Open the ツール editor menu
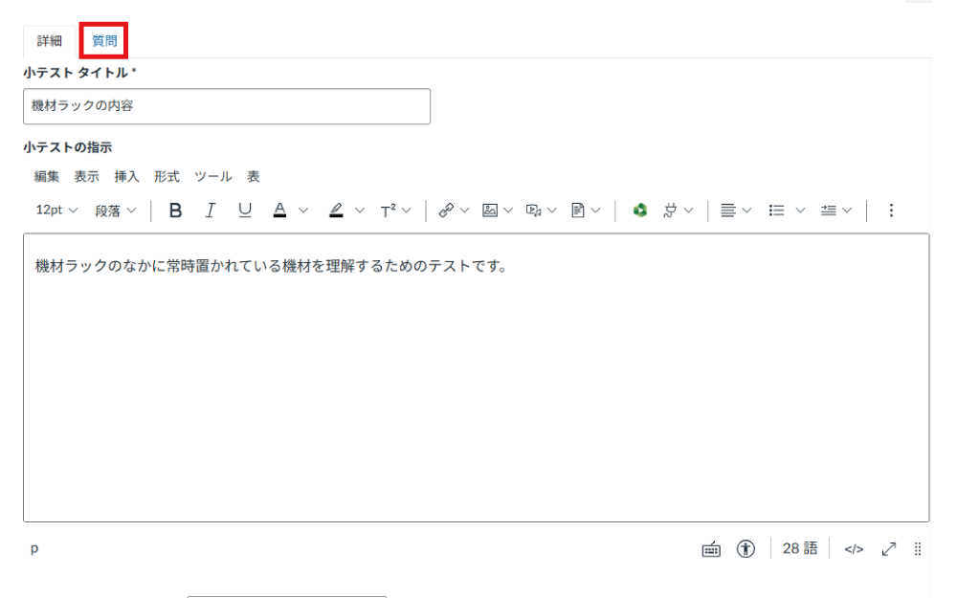The image size is (957, 598). [x=211, y=176]
